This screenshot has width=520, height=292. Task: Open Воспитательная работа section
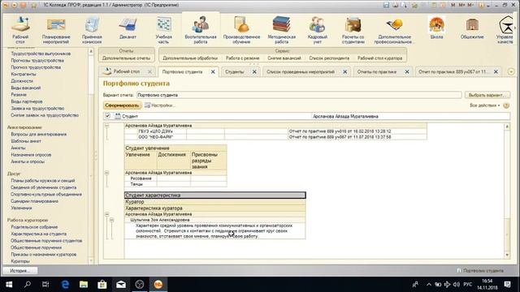tap(201, 31)
